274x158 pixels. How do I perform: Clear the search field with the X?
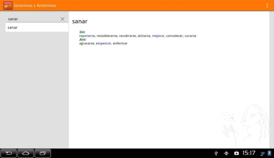(63, 19)
